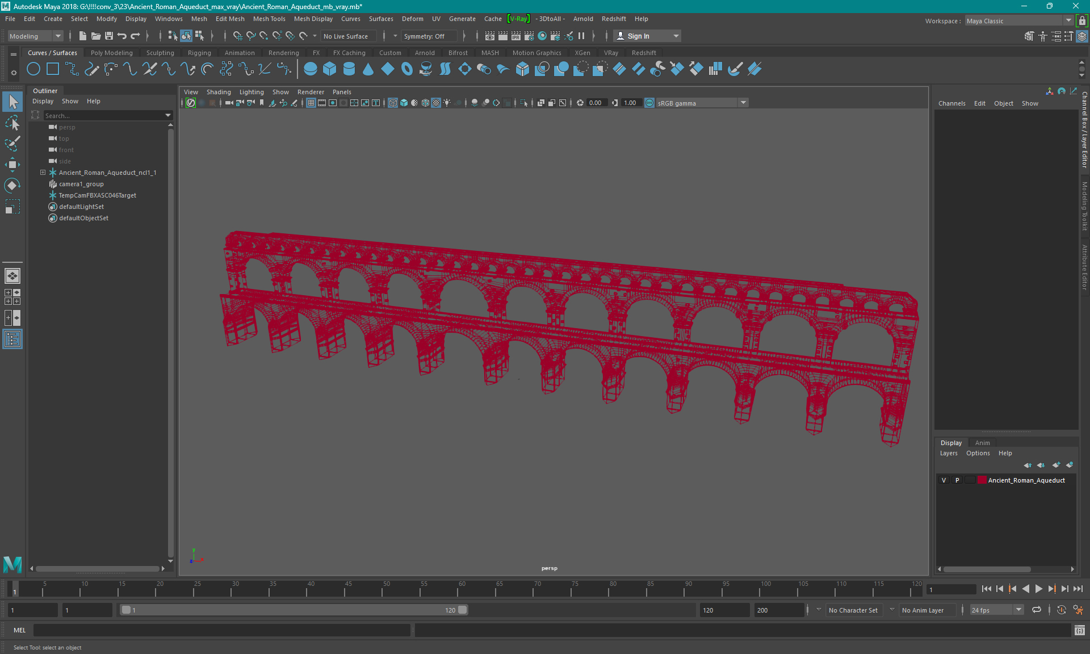Click the red Ancient_Roman_Aqueduct layer color swatch
This screenshot has height=654, width=1090.
982,480
